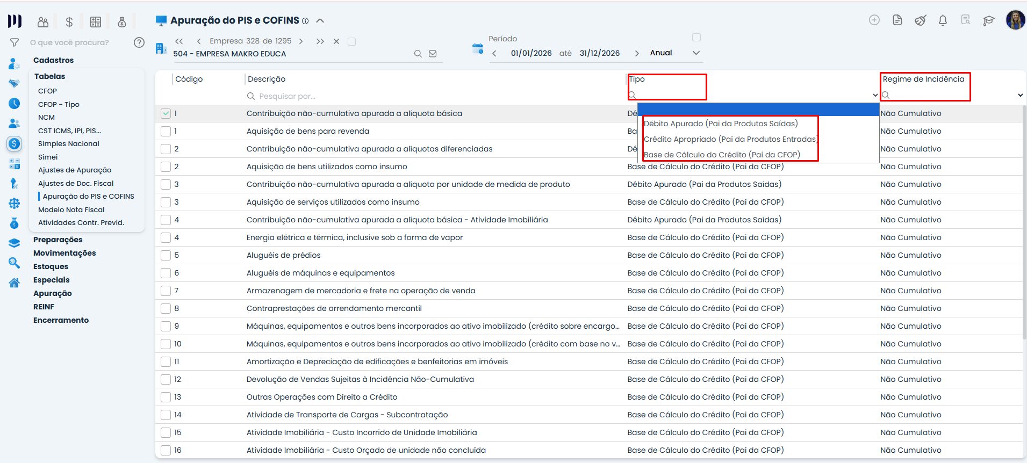Screen dimensions: 1027x463
Task: Check row Outras Operações com Direito a Crédito
Action: 166,397
